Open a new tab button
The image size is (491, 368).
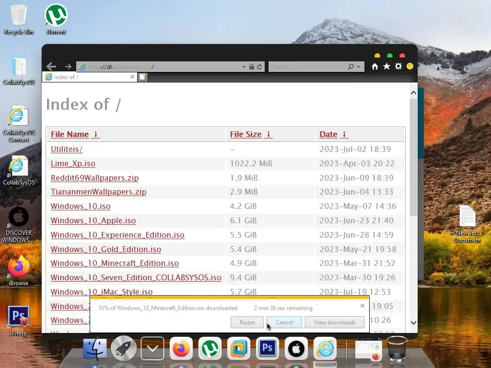click(142, 77)
